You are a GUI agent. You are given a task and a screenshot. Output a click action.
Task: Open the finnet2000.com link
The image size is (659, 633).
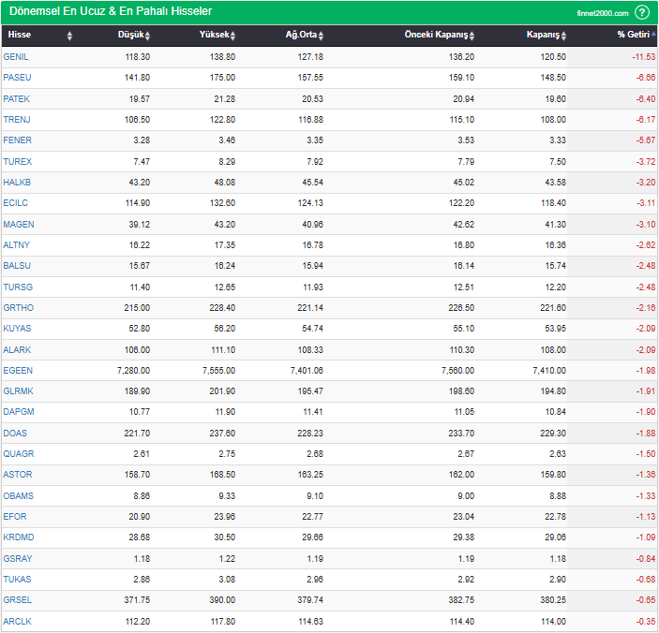pos(603,13)
